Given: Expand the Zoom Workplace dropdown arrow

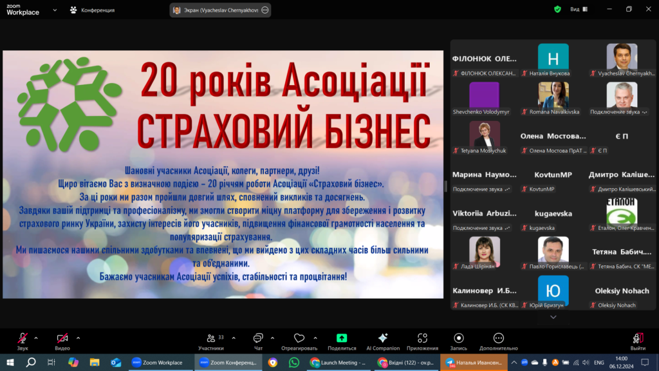Looking at the screenshot, I should pos(55,10).
